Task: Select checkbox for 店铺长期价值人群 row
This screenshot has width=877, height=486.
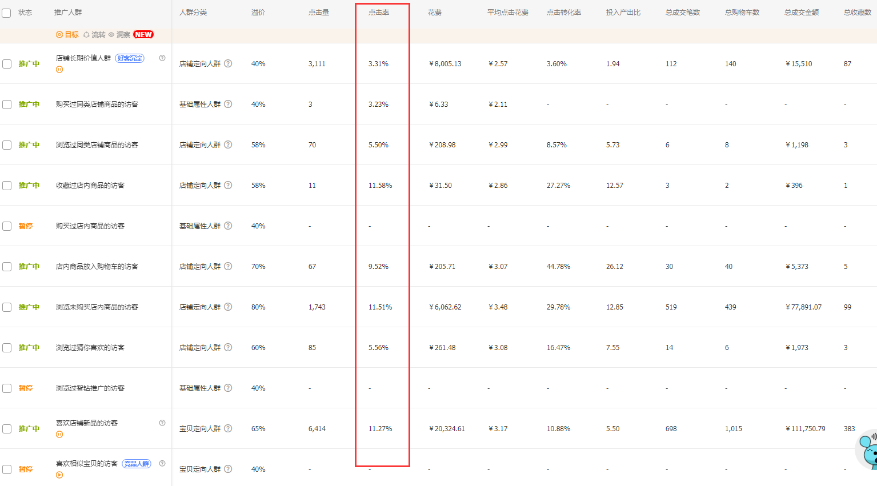Action: pyautogui.click(x=7, y=64)
